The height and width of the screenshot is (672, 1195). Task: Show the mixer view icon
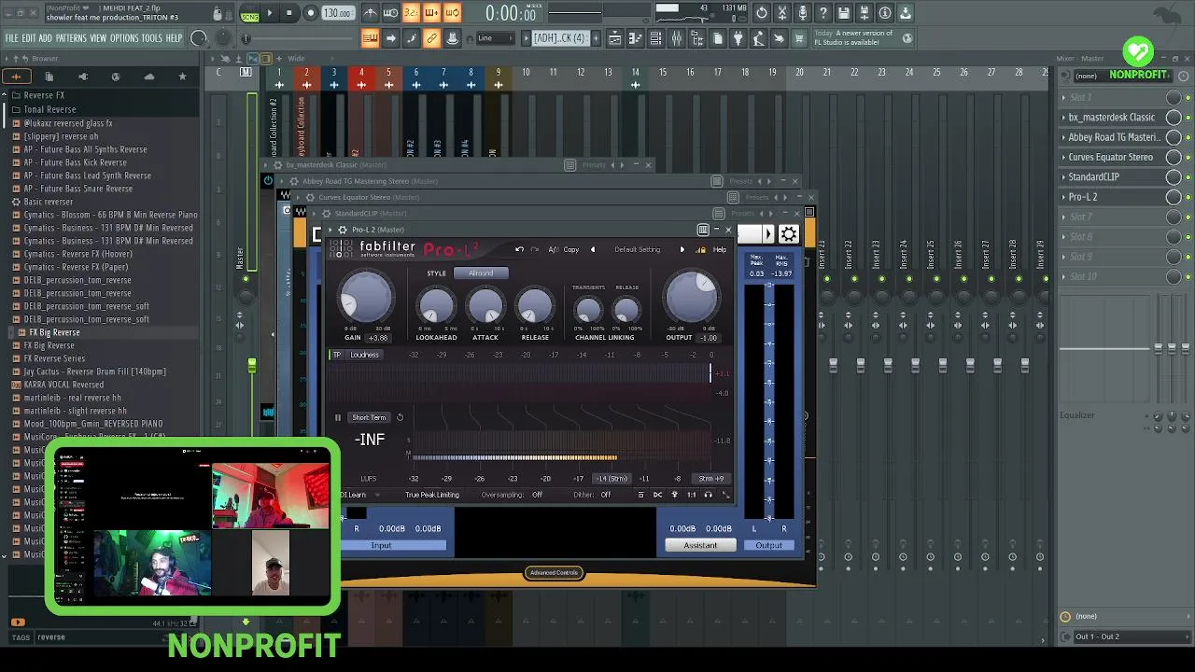pyautogui.click(x=677, y=38)
